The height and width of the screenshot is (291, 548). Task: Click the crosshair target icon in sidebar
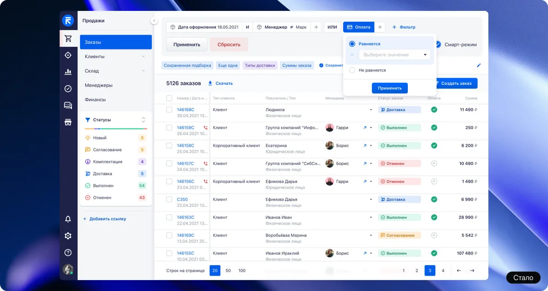tap(68, 55)
